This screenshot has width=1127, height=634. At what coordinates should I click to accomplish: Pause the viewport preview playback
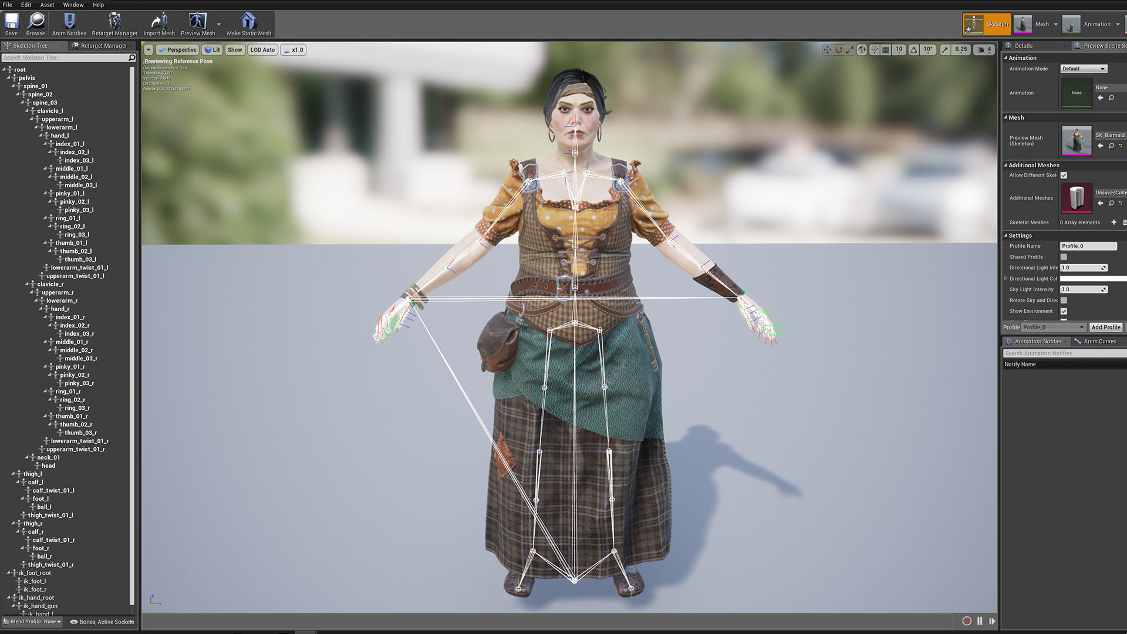(980, 621)
